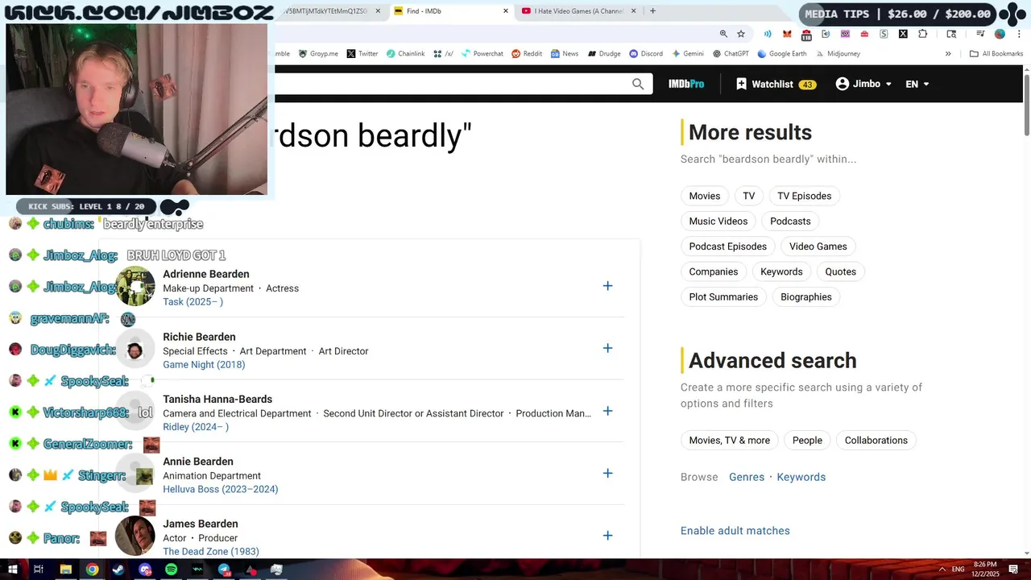The width and height of the screenshot is (1031, 580).
Task: Click the zoom magnifier icon in address bar
Action: click(x=723, y=34)
